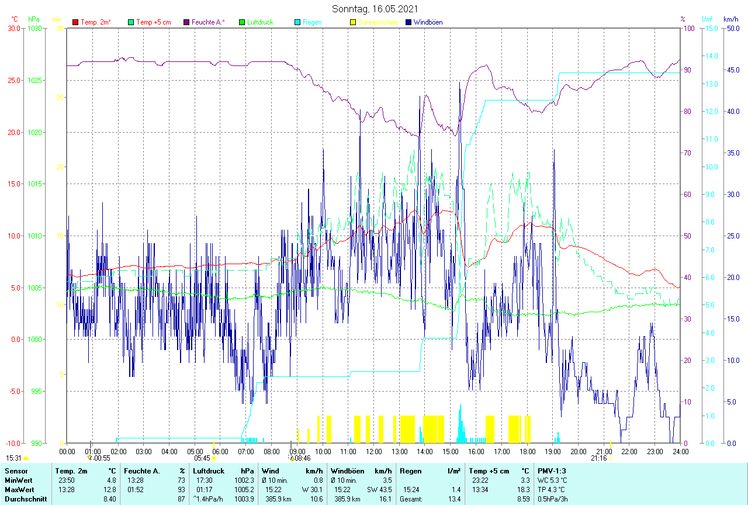748x505 pixels.
Task: Click the °C axis unit label at top left
Action: [x=15, y=19]
